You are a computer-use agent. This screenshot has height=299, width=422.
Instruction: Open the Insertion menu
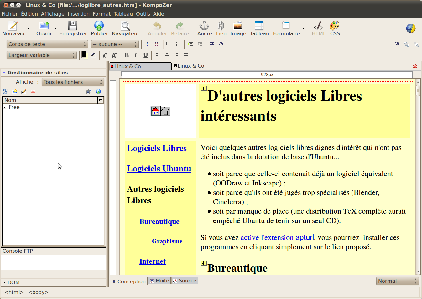point(78,14)
